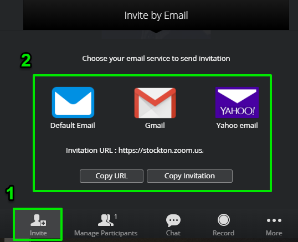Select the Invite by Email tab heading
Viewport: 298px width, 242px height.
[x=156, y=16]
